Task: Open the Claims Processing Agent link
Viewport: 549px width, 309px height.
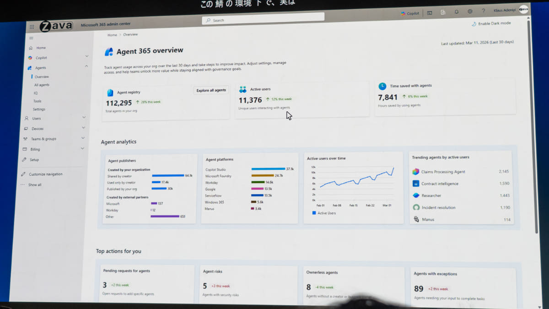Action: (x=443, y=172)
